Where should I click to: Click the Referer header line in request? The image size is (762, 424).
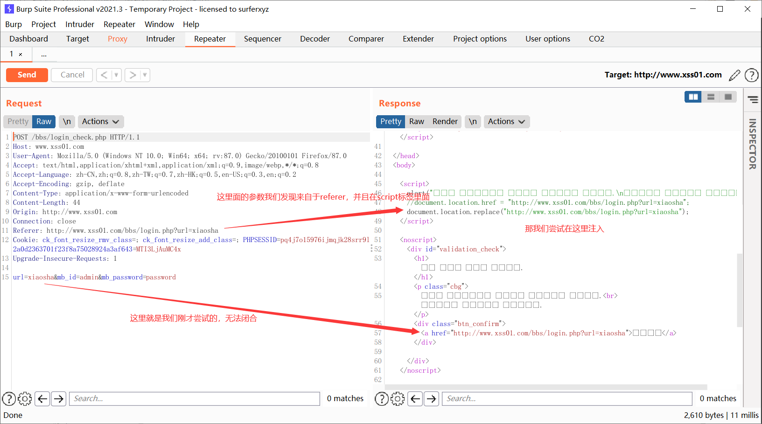(115, 230)
